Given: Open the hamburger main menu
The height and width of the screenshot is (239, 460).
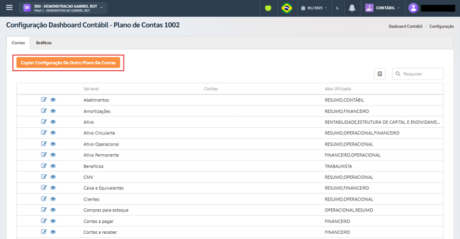Looking at the screenshot, I should [9, 8].
